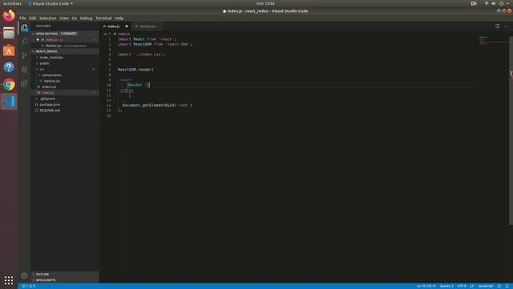Click src breadcrumb above the editor
Screen dimensions: 513x289
pos(105,34)
